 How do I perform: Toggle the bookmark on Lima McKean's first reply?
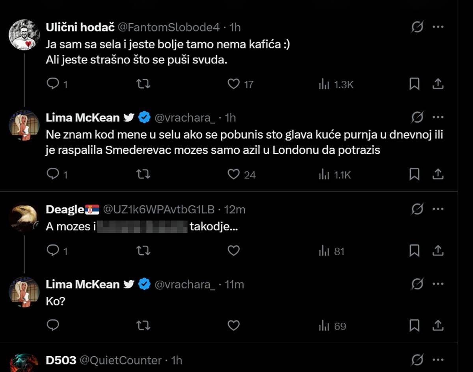pyautogui.click(x=414, y=174)
